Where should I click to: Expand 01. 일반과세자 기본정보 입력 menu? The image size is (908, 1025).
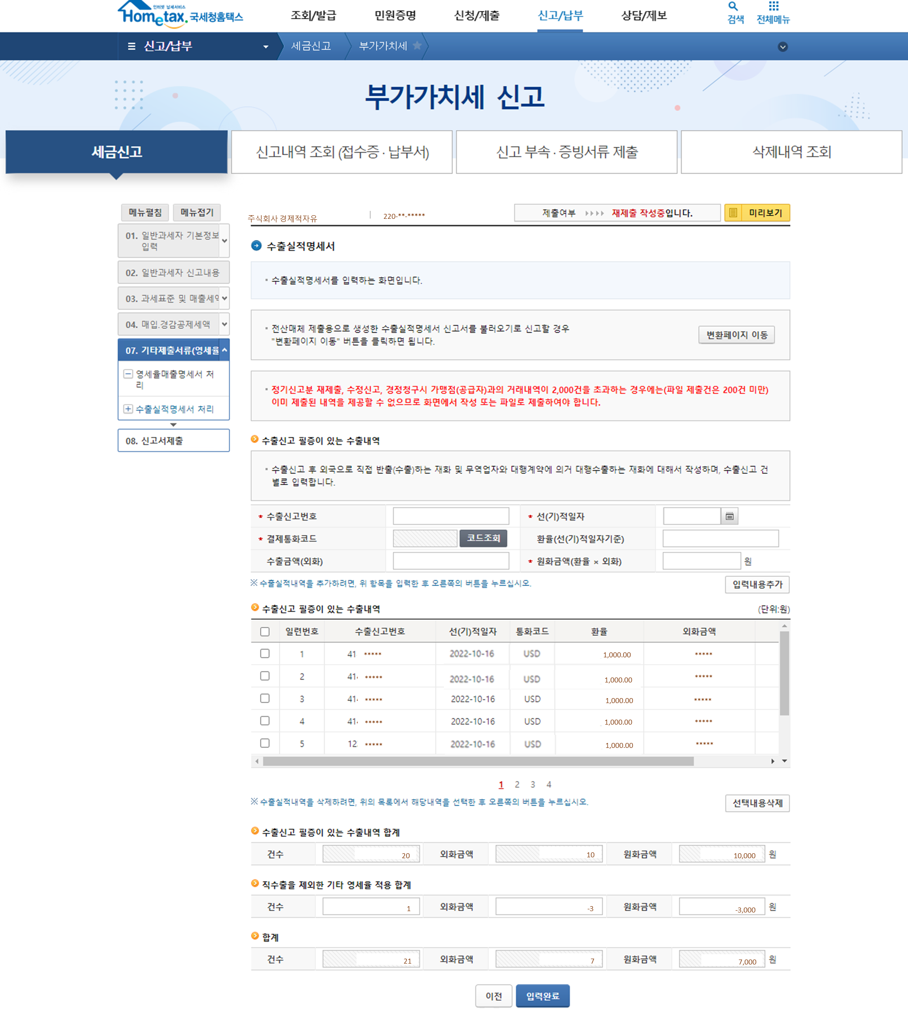pyautogui.click(x=225, y=241)
